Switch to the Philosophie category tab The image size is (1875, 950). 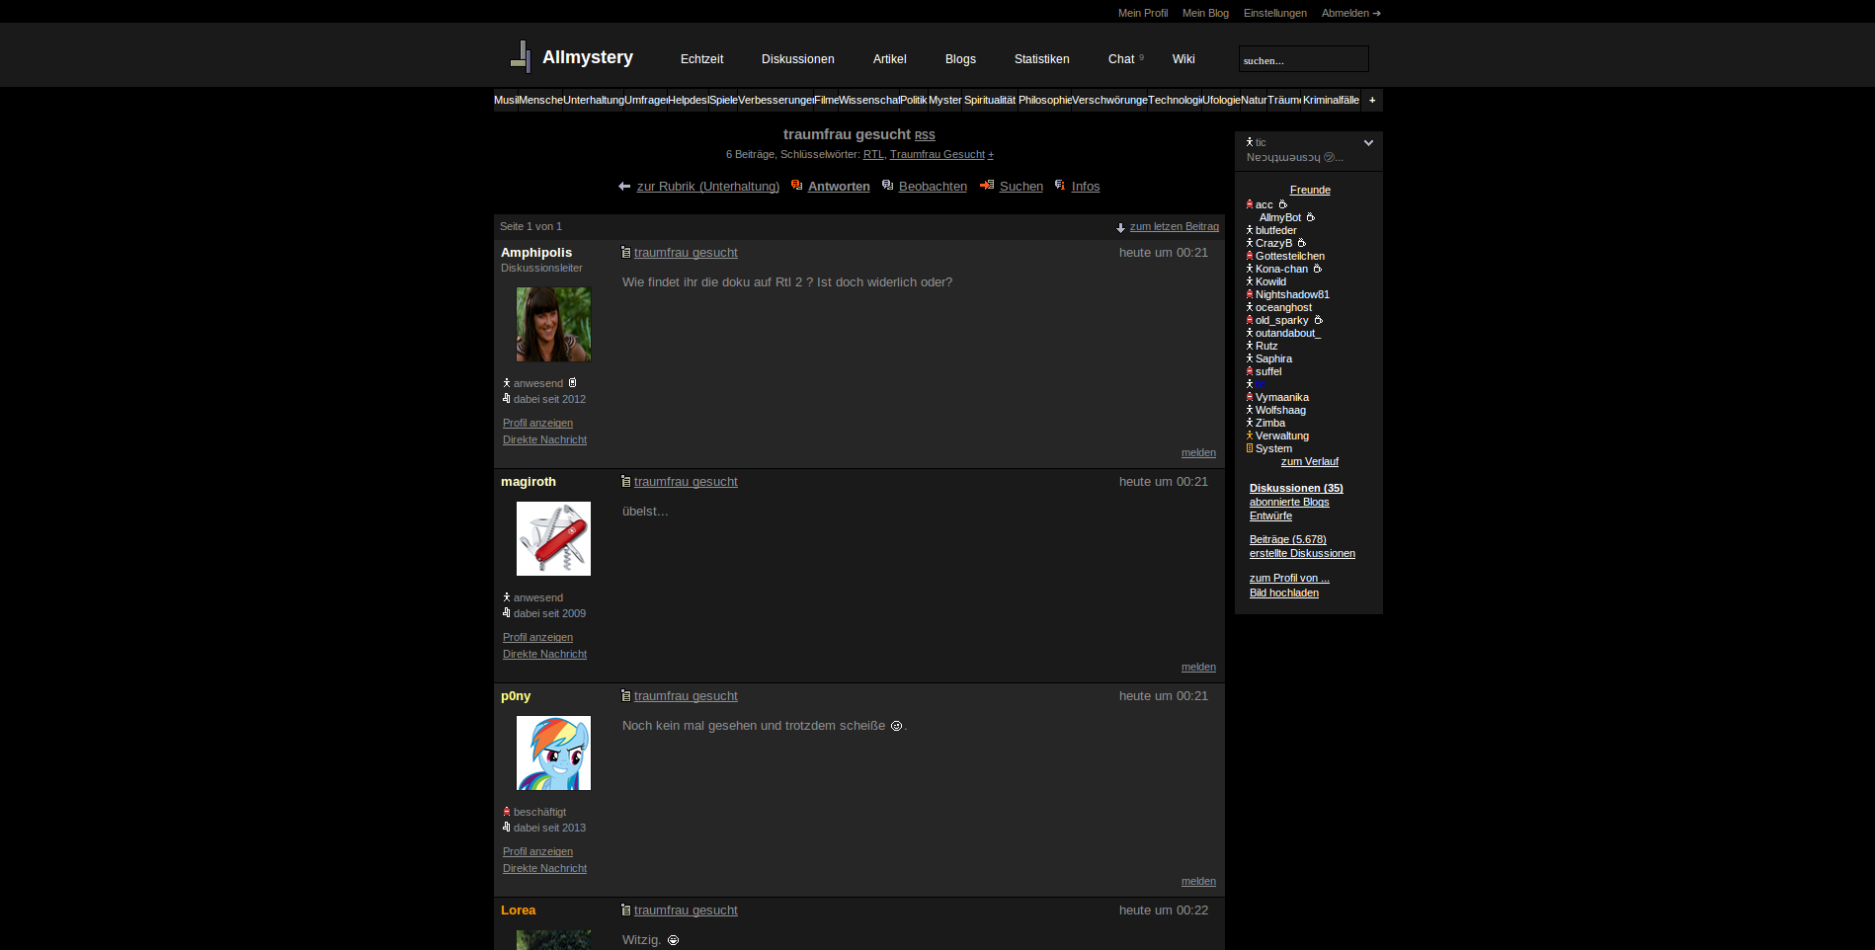(x=1044, y=100)
